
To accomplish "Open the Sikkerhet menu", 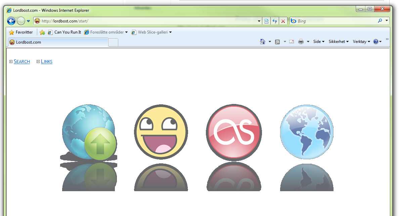I will pyautogui.click(x=339, y=42).
